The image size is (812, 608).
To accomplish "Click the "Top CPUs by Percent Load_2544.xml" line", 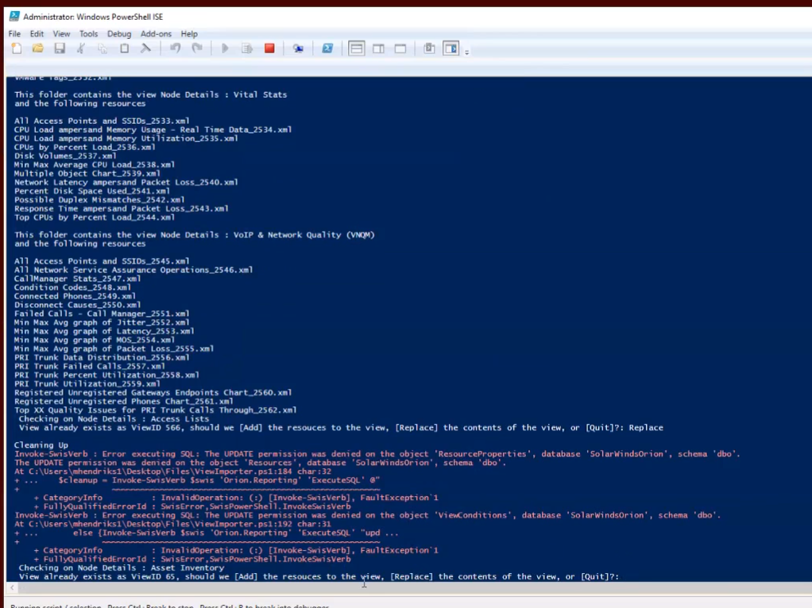I will (95, 217).
